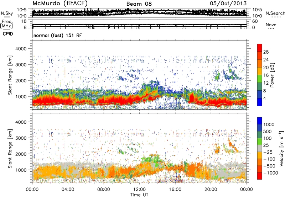The image size is (285, 197).
Task: Pick the red segment of velocity color bar
Action: 260,176
